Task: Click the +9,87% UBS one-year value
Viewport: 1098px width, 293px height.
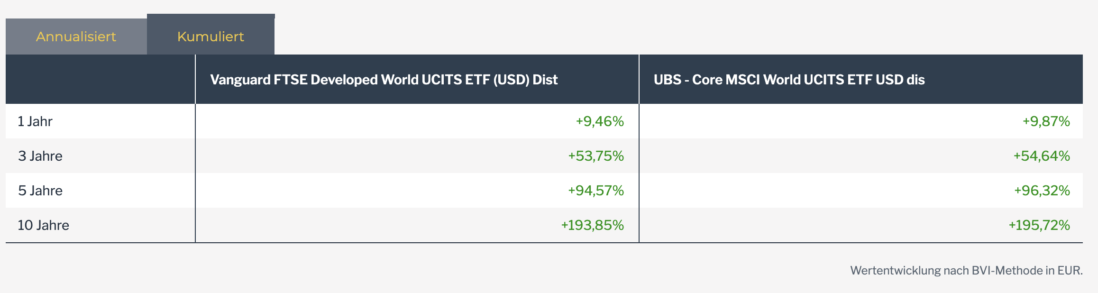Action: (1046, 121)
